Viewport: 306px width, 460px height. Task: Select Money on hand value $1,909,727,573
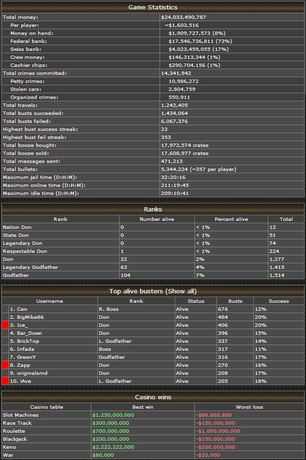[190, 33]
